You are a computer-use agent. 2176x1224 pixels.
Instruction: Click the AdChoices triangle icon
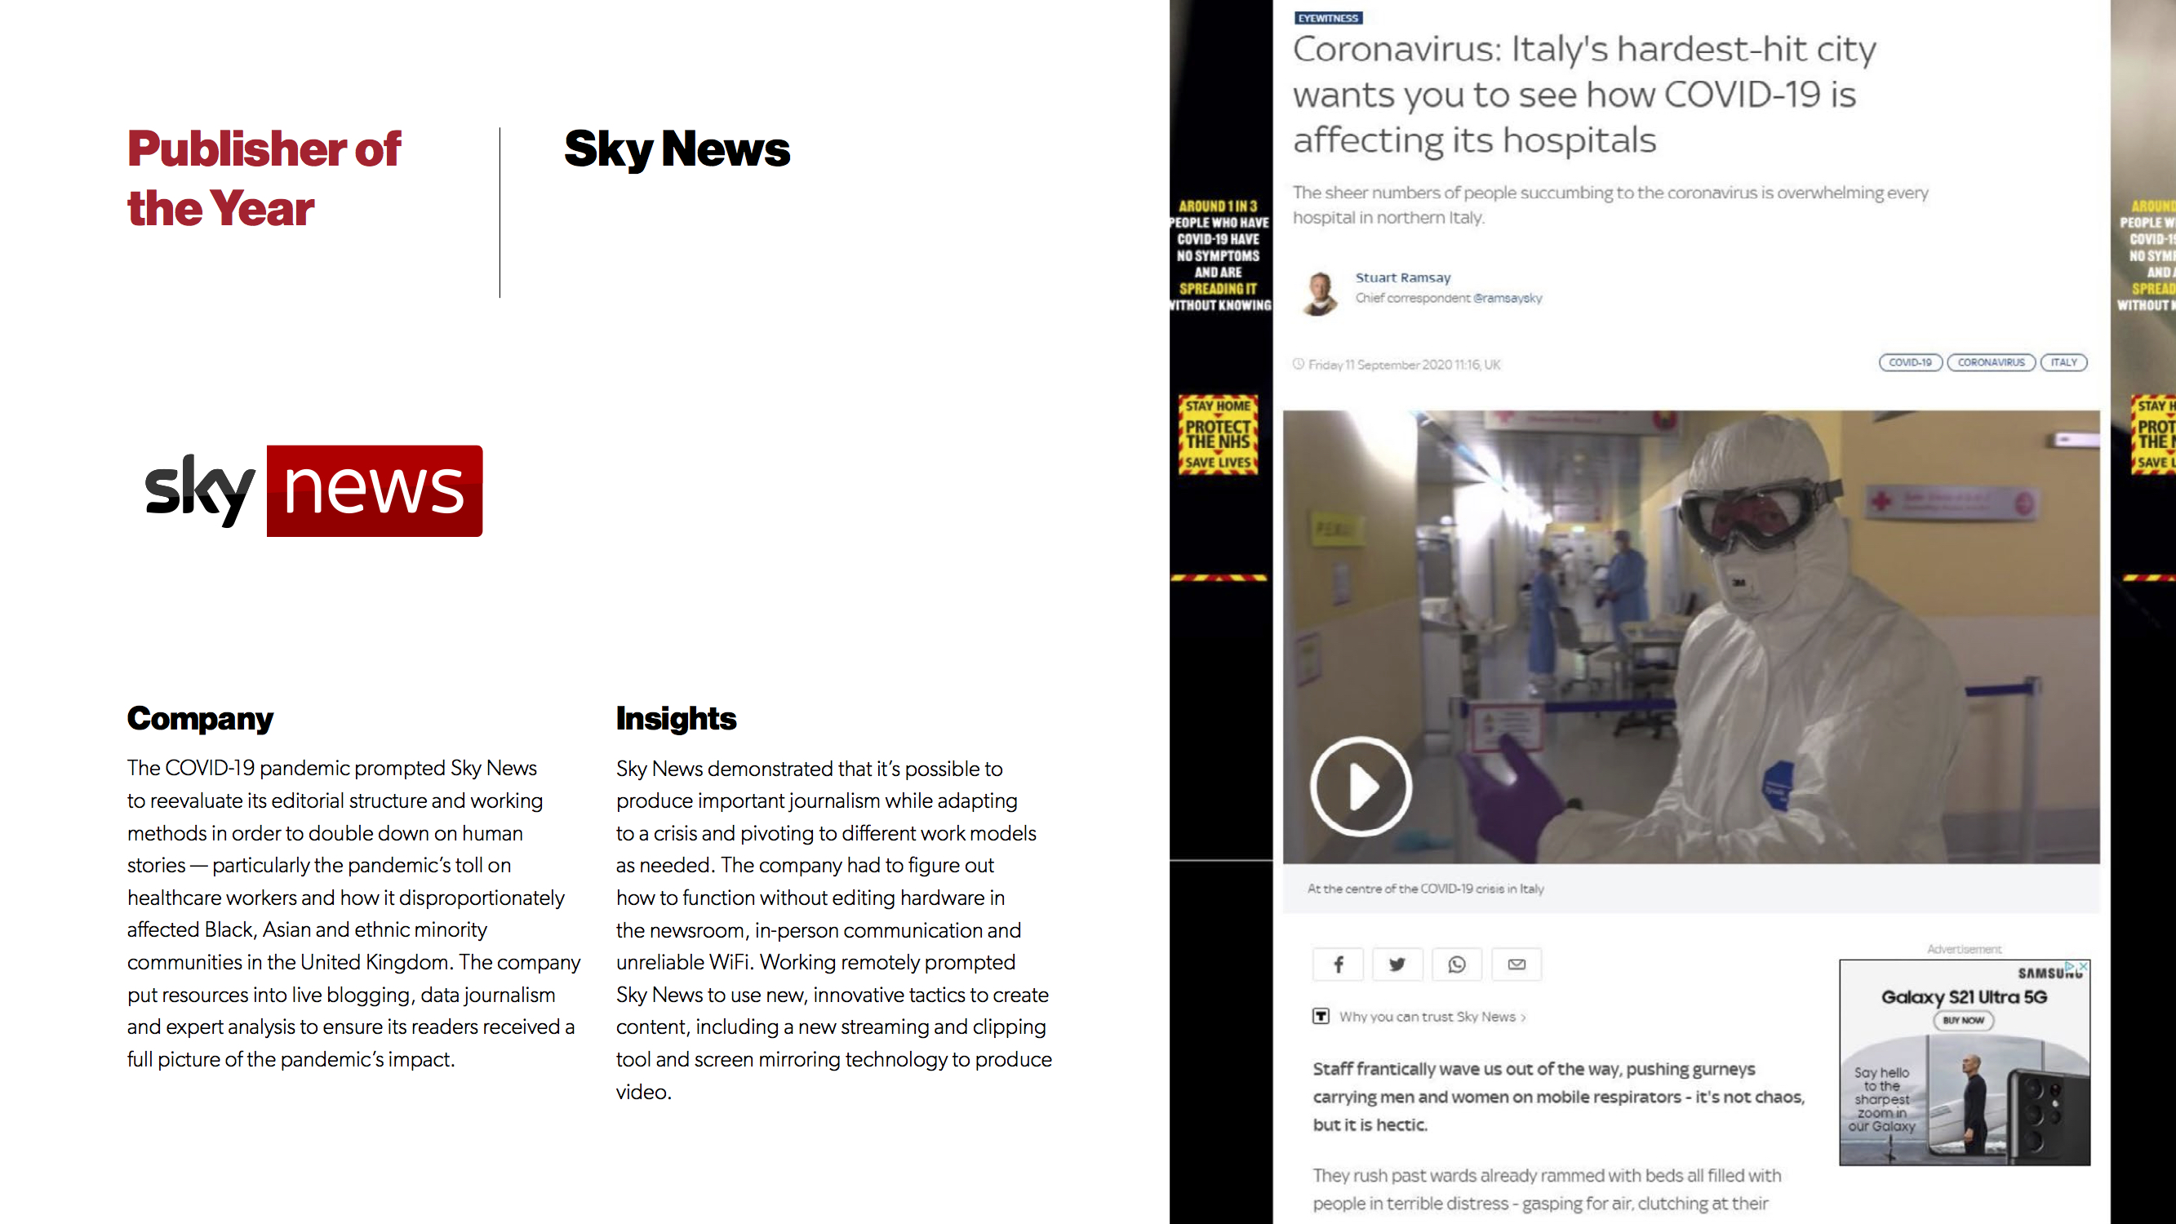click(2071, 965)
